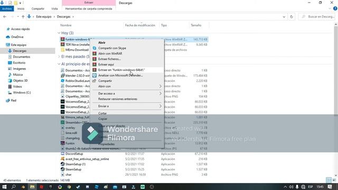The image size is (338, 190).
Task: Expand the Dar acceso a submenu
Action: pos(127,93)
